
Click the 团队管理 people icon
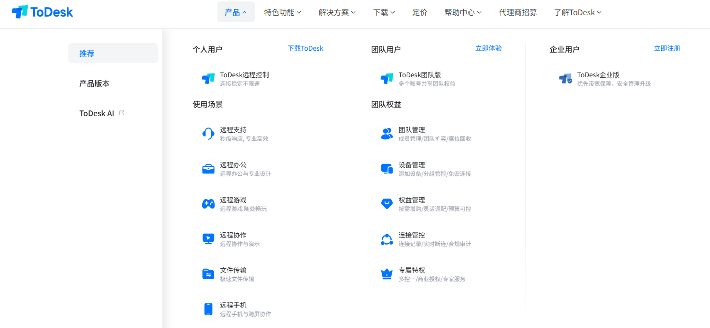pyautogui.click(x=387, y=134)
